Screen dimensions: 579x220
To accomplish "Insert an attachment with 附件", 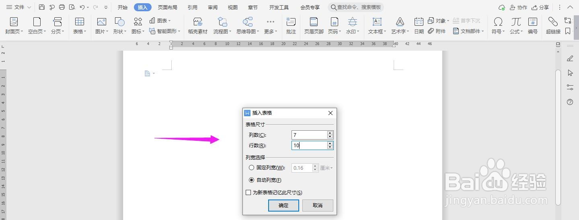I will click(x=437, y=31).
